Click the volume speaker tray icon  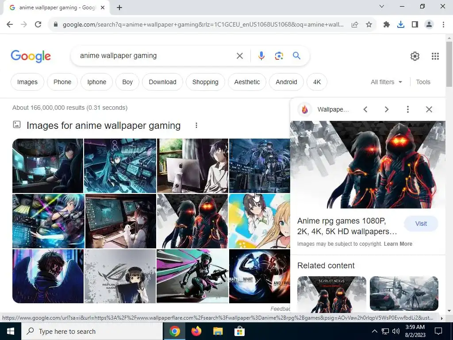pos(396,331)
